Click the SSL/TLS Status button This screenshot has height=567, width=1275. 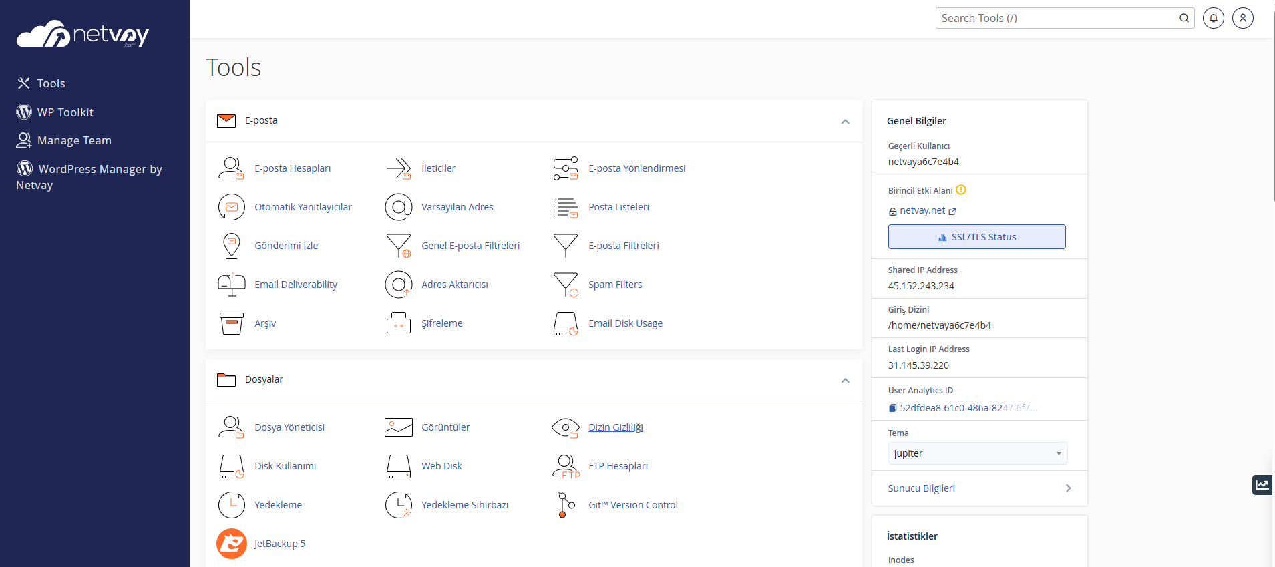[x=976, y=237]
